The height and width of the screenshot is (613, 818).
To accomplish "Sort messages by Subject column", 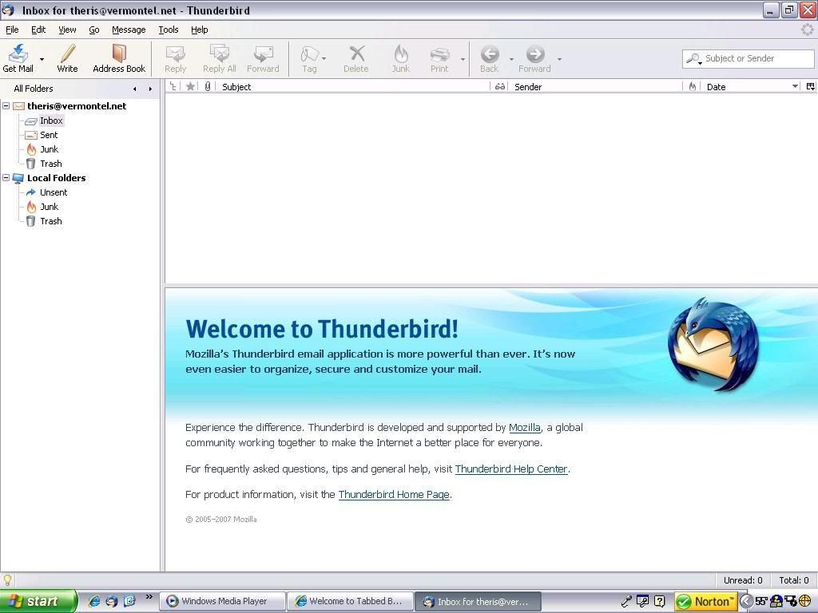I will (x=353, y=86).
